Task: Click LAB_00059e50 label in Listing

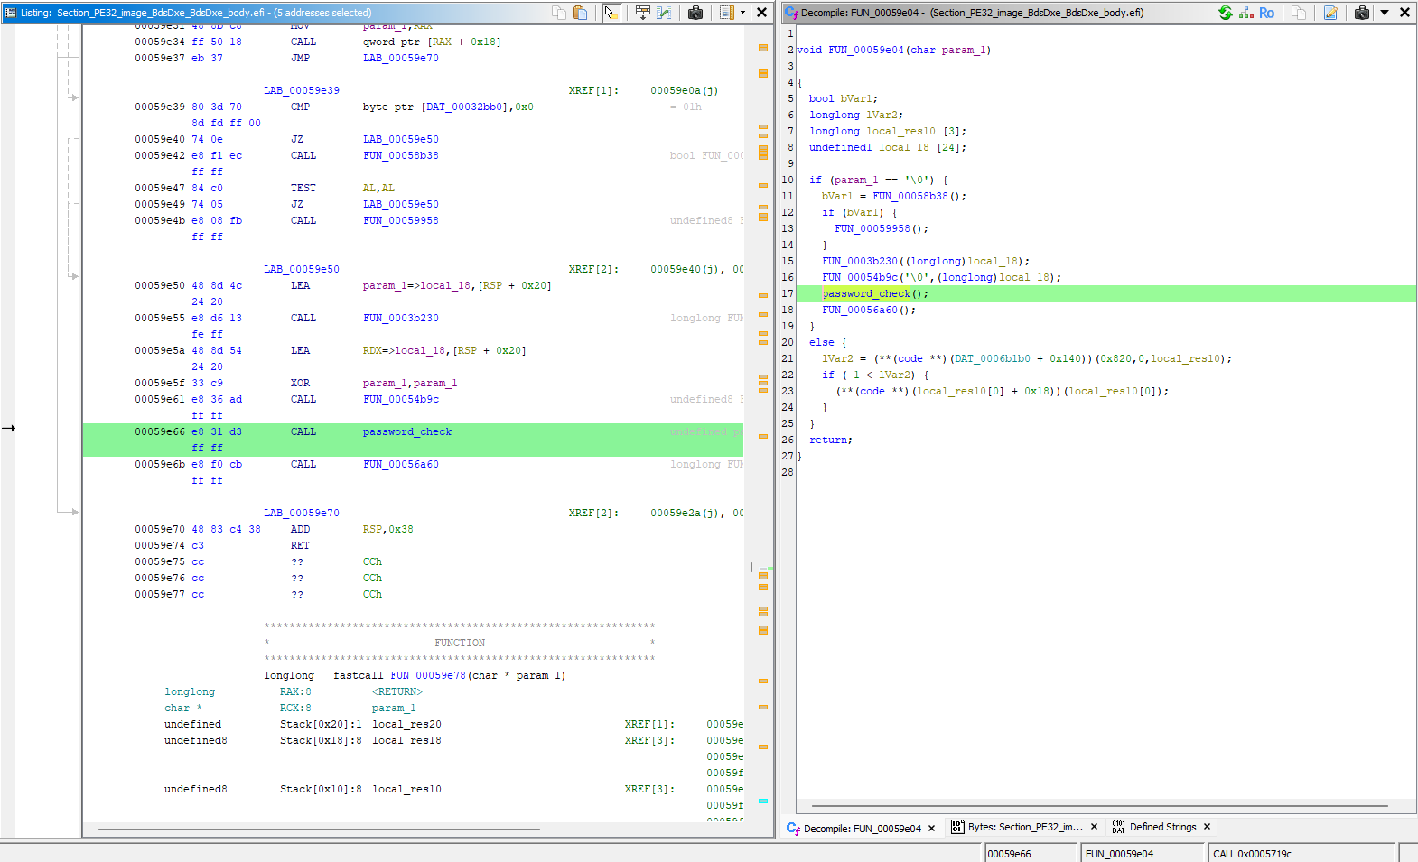Action: tap(302, 269)
